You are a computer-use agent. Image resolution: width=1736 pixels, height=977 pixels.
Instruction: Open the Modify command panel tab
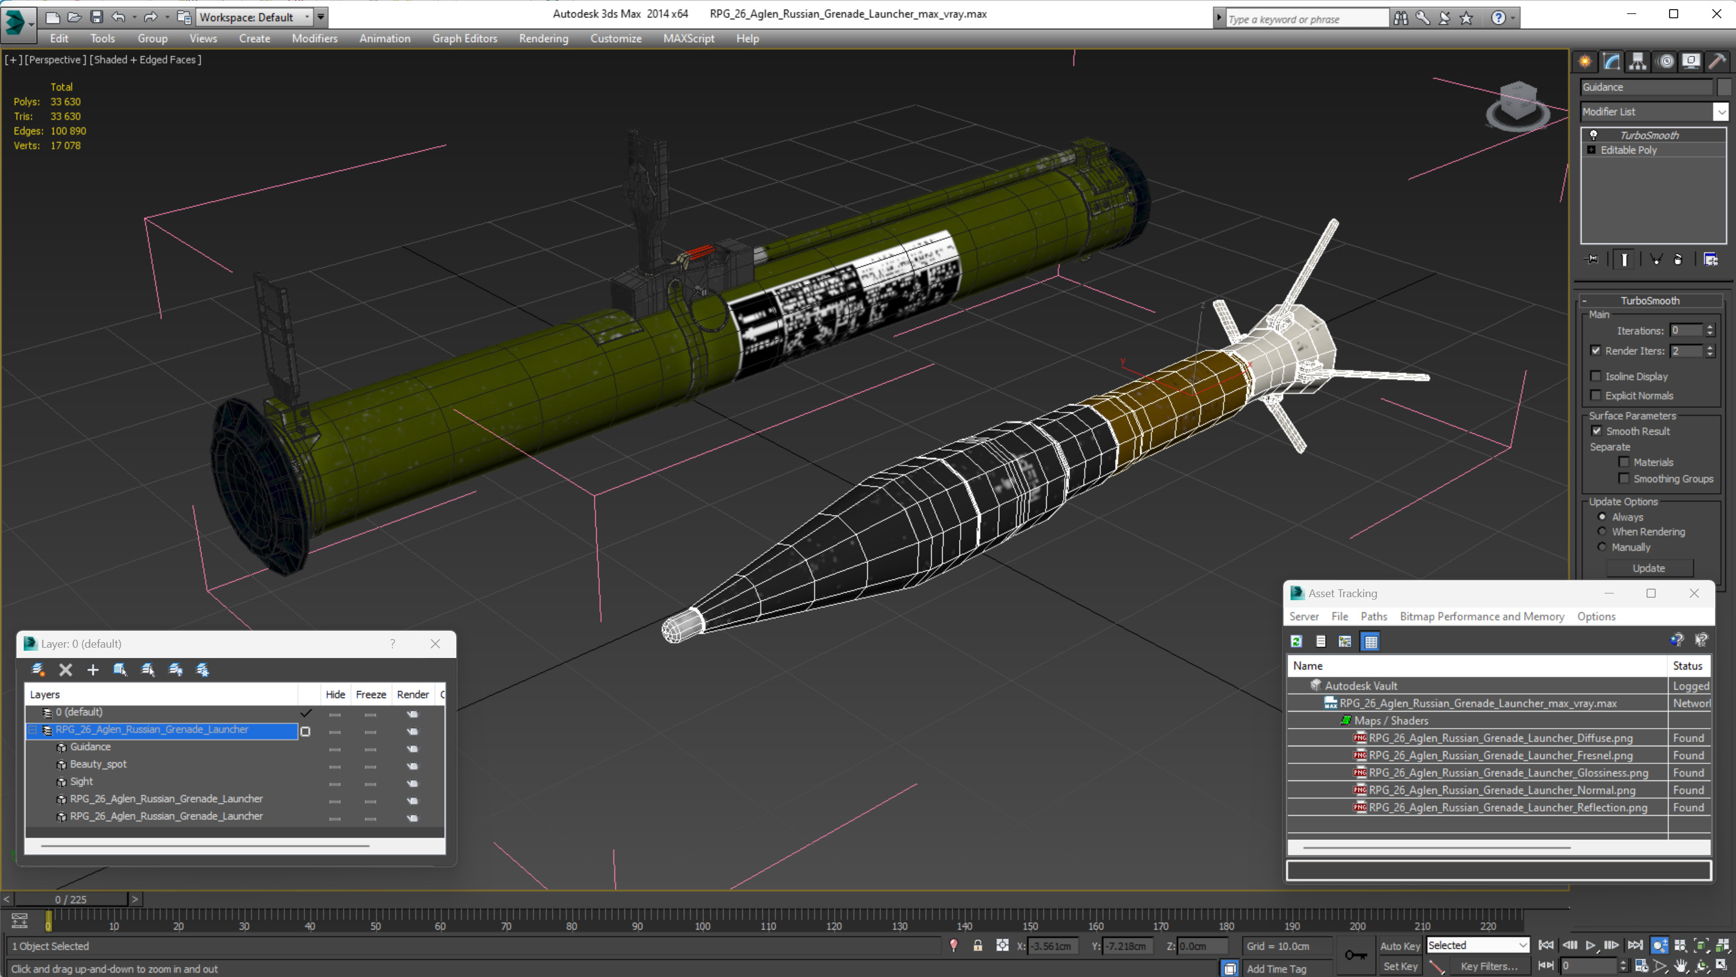tap(1611, 61)
